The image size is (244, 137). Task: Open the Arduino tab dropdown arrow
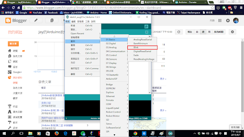point(146,32)
